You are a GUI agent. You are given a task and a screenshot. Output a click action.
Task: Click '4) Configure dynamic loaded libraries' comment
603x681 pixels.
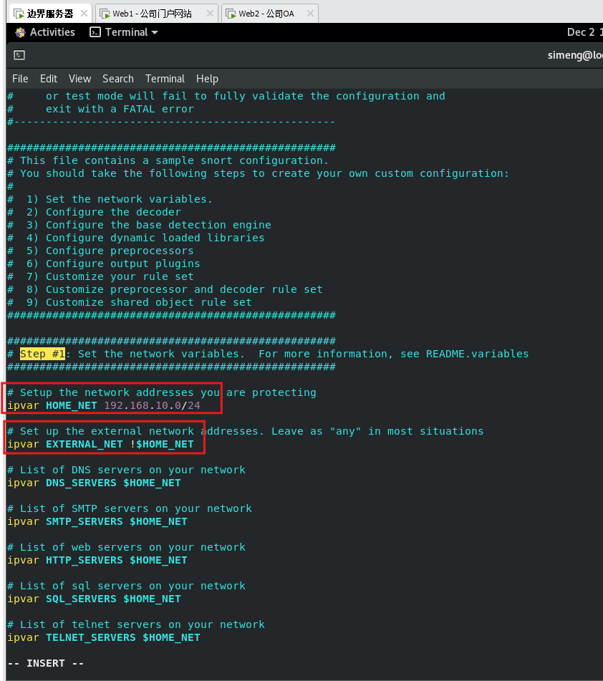pos(145,238)
